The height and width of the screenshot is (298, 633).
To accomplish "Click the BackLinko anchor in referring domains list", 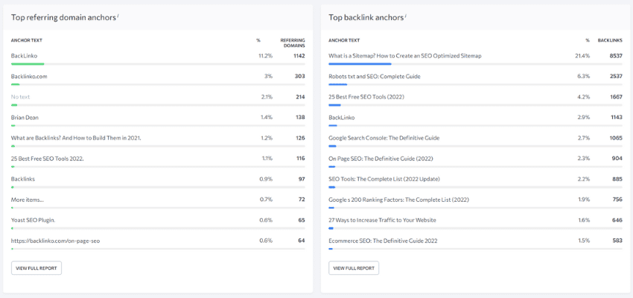I will click(25, 56).
